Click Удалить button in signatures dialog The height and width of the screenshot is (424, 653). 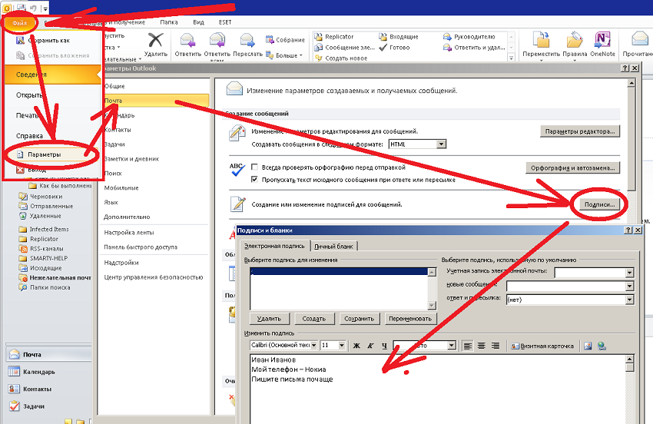pyautogui.click(x=269, y=319)
